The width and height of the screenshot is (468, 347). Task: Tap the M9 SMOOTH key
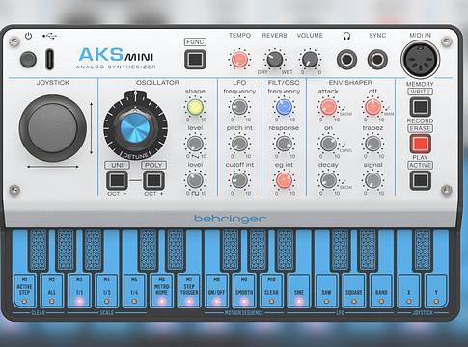(x=244, y=290)
